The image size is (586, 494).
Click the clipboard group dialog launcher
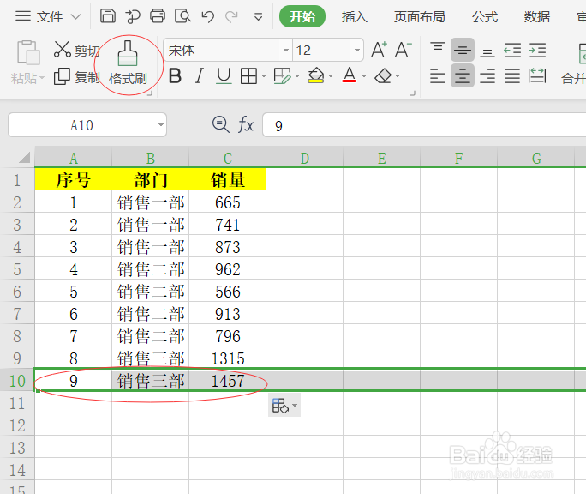click(150, 93)
